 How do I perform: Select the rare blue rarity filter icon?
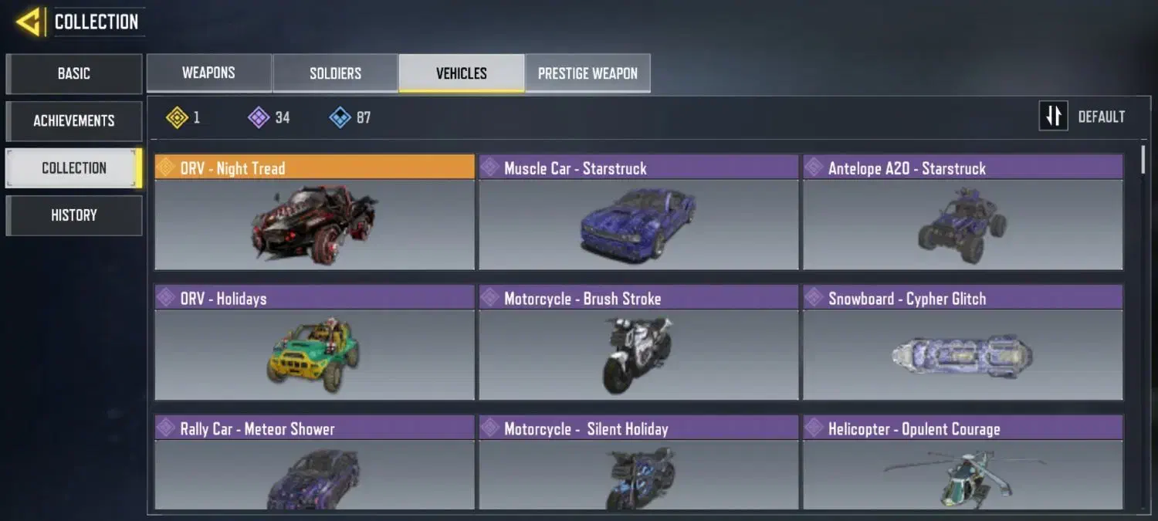tap(340, 117)
